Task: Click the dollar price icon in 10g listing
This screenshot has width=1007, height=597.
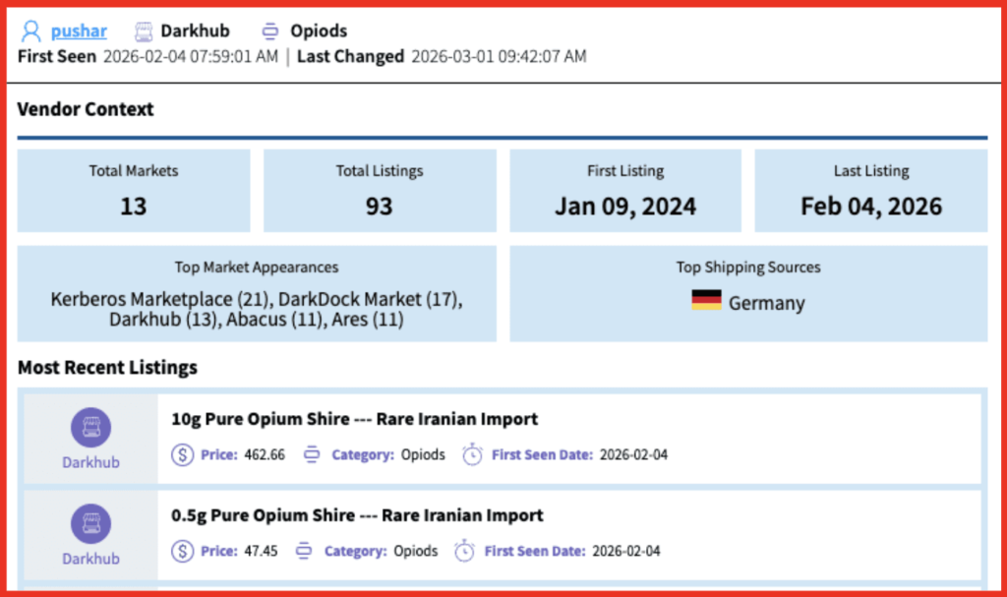Action: pyautogui.click(x=182, y=454)
